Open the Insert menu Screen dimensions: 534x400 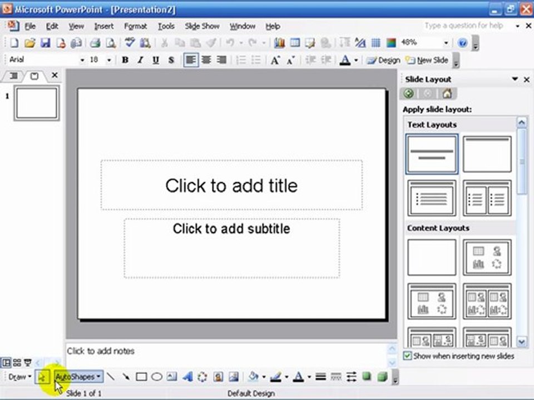point(104,26)
